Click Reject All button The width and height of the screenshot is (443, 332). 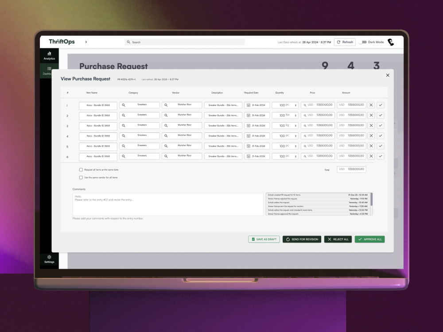click(x=338, y=239)
